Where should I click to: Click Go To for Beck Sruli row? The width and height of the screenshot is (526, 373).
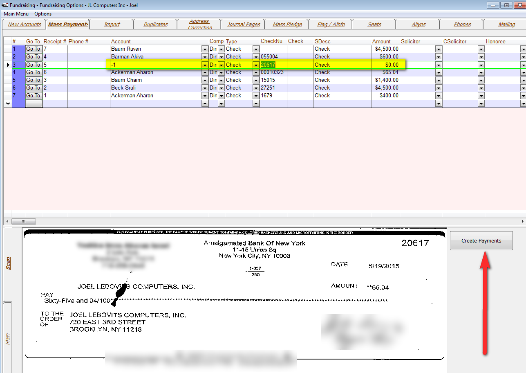coord(34,88)
